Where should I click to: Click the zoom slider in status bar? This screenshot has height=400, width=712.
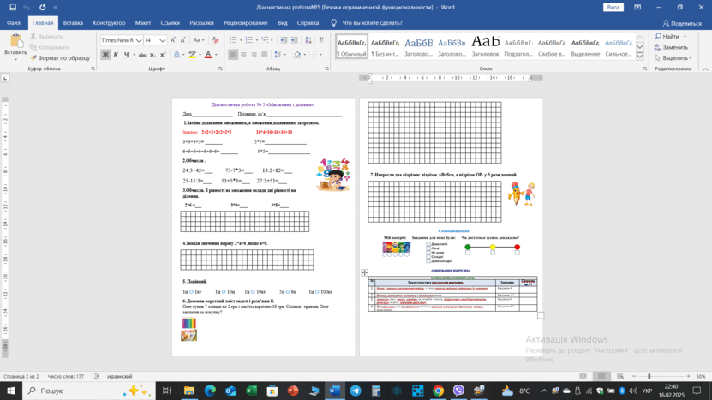[649, 376]
